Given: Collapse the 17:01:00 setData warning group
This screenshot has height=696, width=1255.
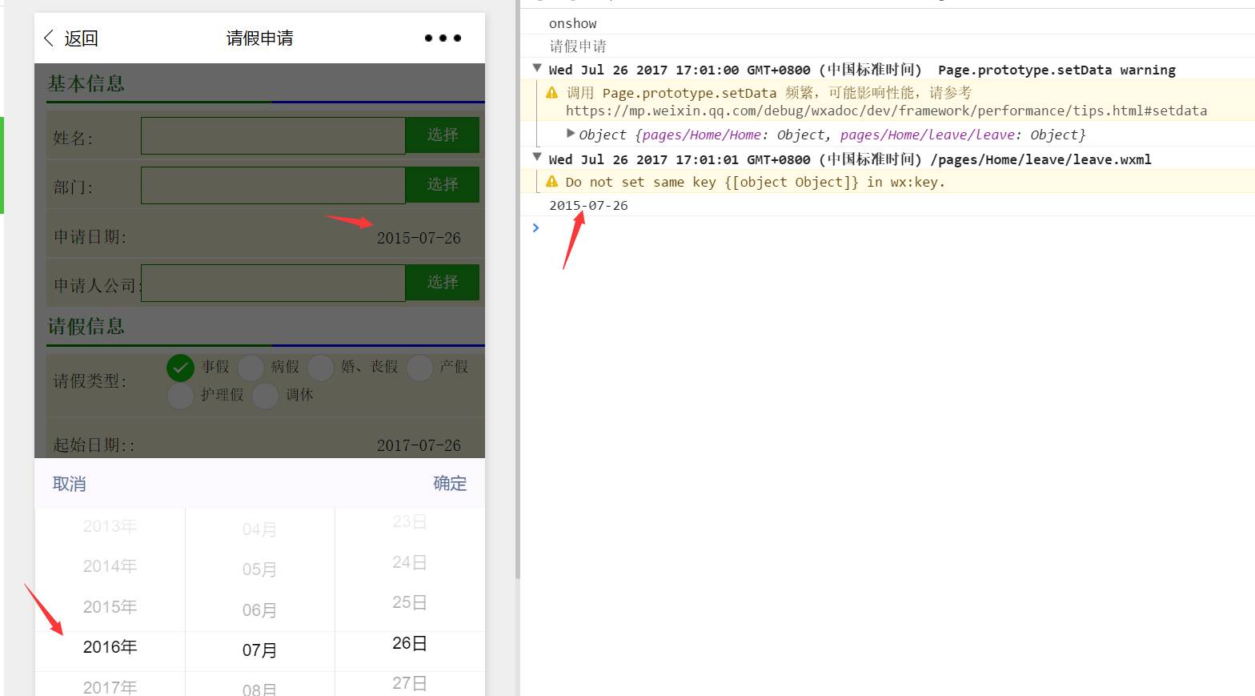Looking at the screenshot, I should tap(537, 69).
